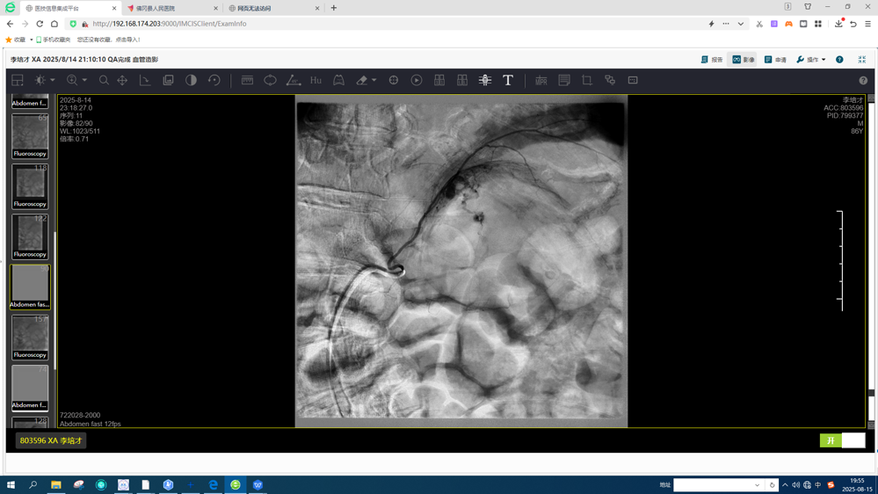Select the pan/move image tool
878x494 pixels.
pos(122,80)
